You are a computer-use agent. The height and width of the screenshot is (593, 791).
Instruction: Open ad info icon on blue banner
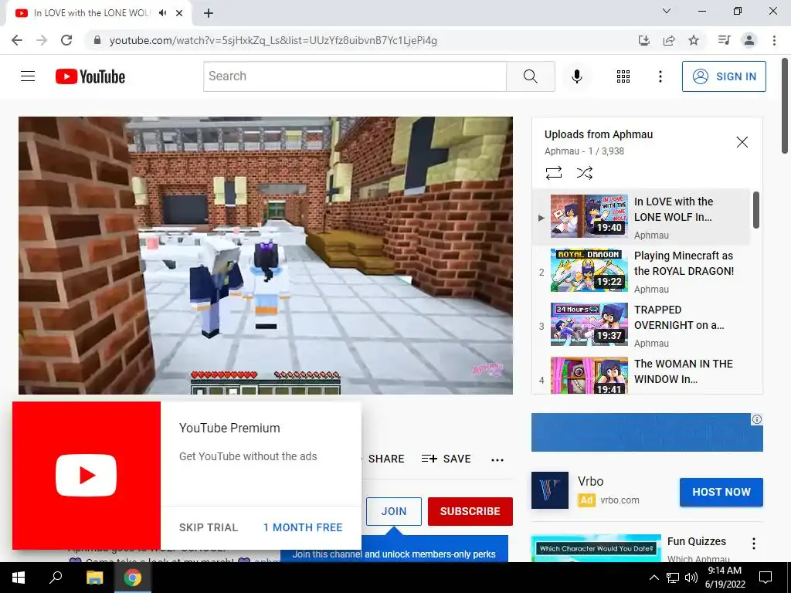click(x=757, y=419)
